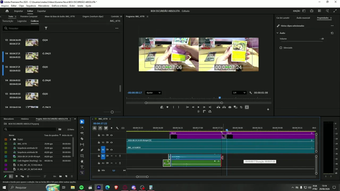Open the Arquivo menu
Viewport: 340px width, 191px height.
click(5, 6)
